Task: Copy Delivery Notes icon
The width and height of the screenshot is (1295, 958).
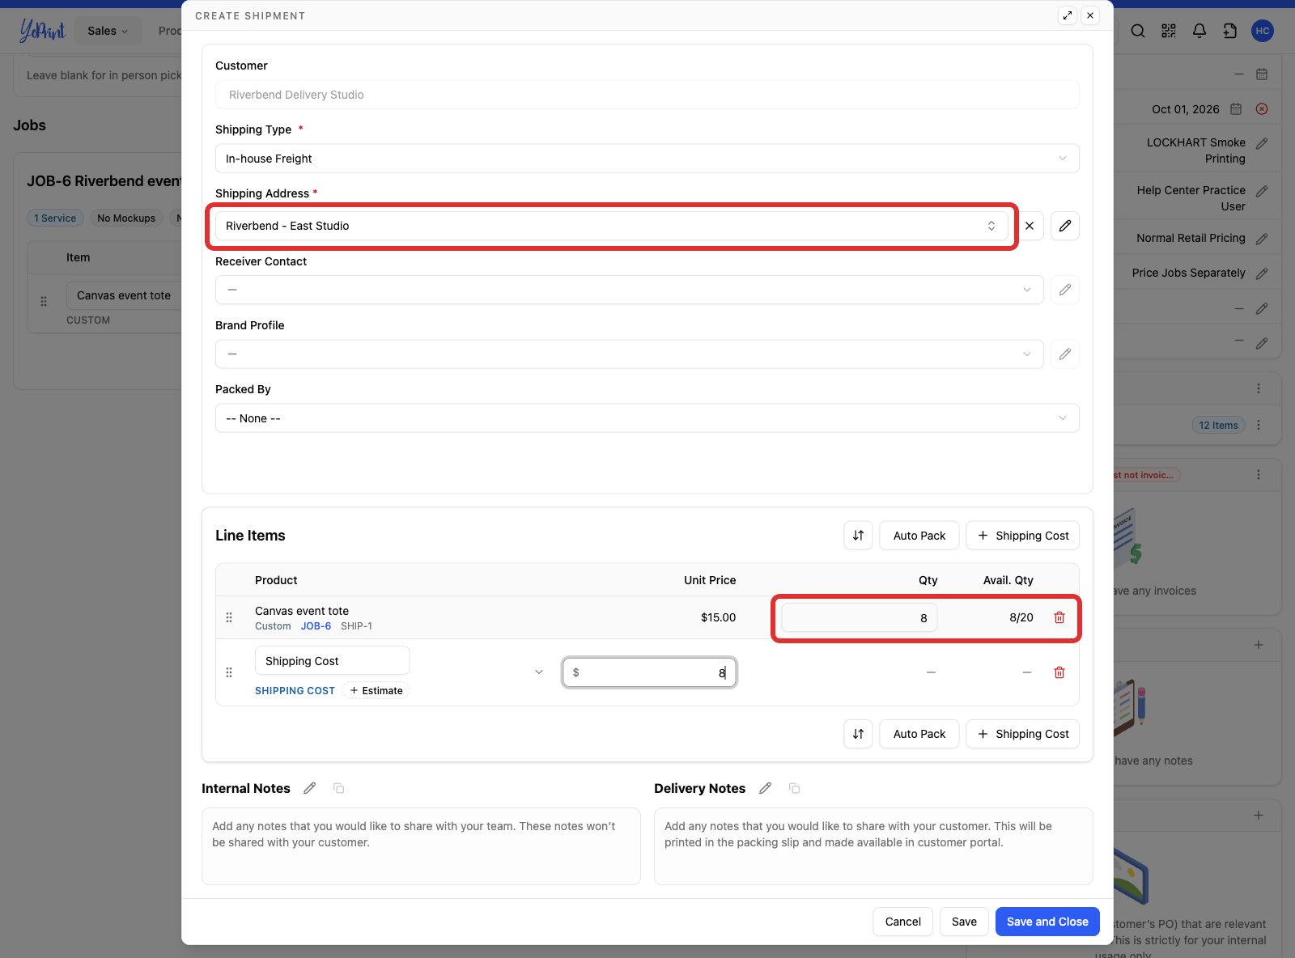Action: 795,788
